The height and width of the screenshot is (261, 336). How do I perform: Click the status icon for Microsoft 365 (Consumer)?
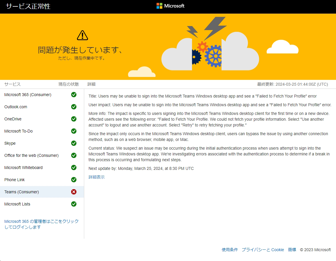[74, 95]
